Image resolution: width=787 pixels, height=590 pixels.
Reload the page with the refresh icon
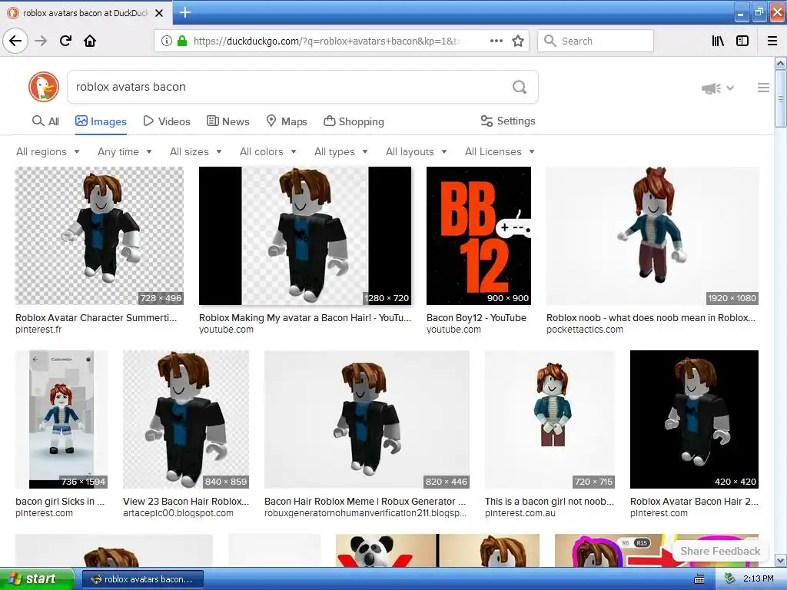65,41
